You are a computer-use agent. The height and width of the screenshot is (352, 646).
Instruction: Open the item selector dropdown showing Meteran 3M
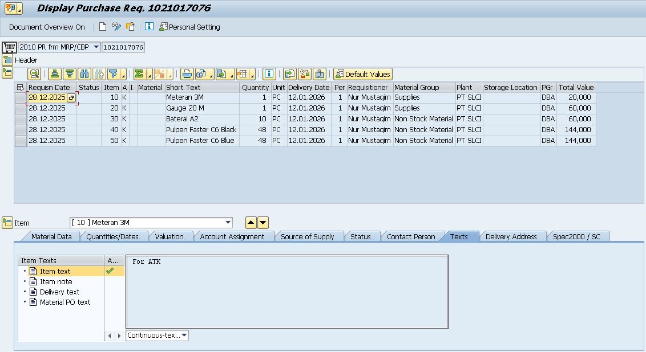click(228, 223)
